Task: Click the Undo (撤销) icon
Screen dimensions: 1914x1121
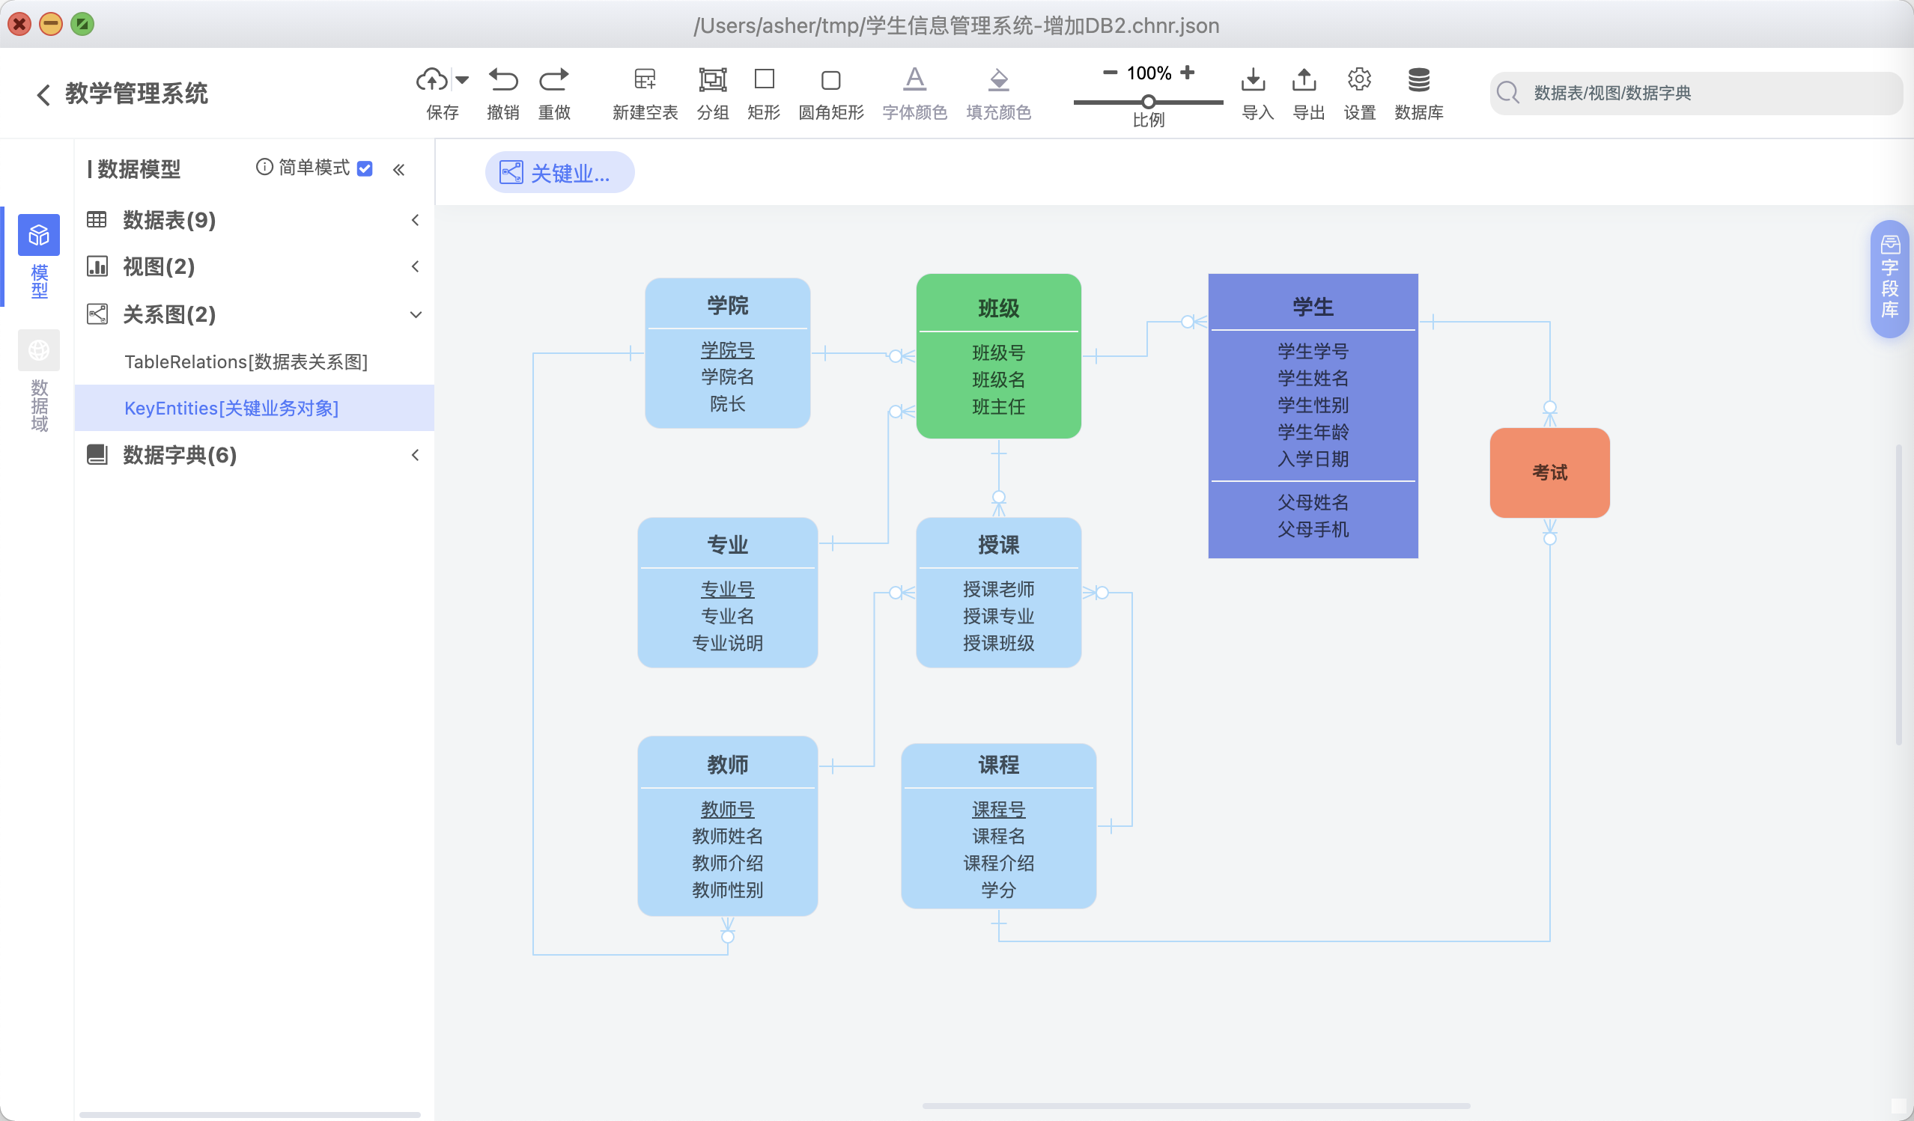Action: coord(502,79)
